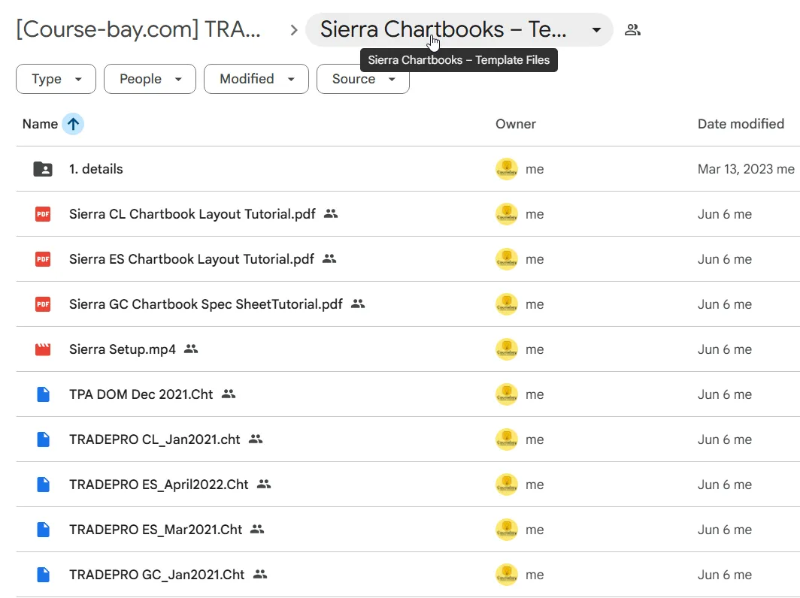Select TRADEPRO ES_April2022.Cht file name
Viewport: 800px width, 598px height.
coord(159,485)
